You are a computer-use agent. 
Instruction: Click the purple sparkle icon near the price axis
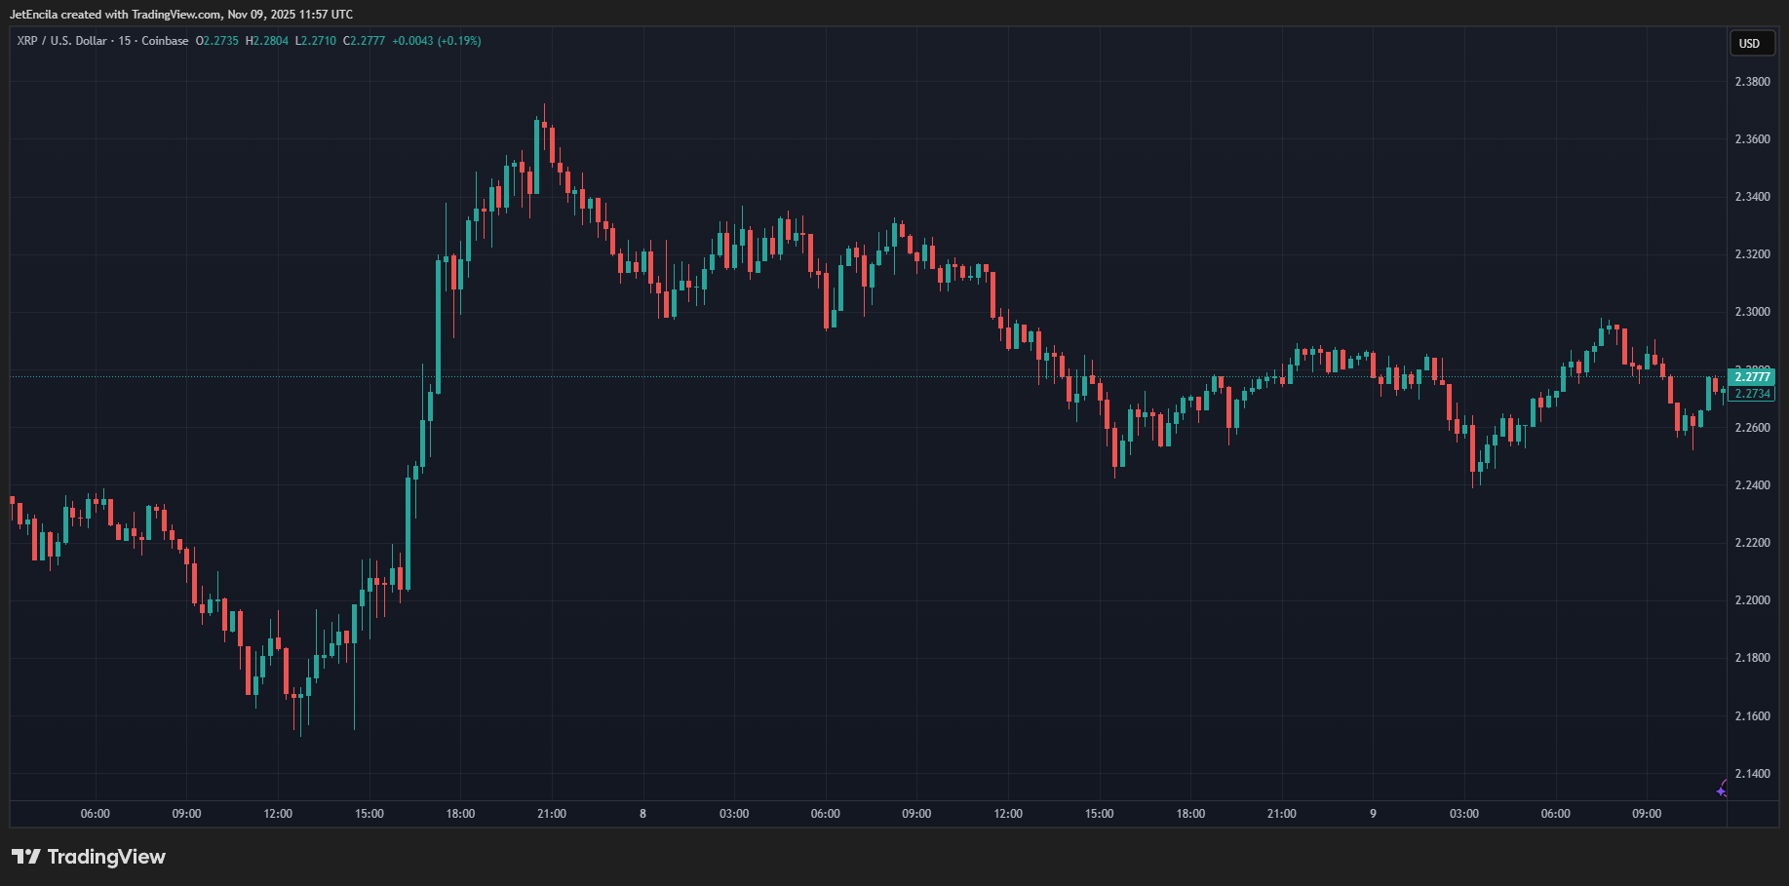pyautogui.click(x=1722, y=789)
